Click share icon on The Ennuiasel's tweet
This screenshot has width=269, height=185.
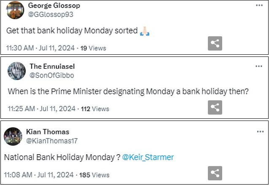215,107
